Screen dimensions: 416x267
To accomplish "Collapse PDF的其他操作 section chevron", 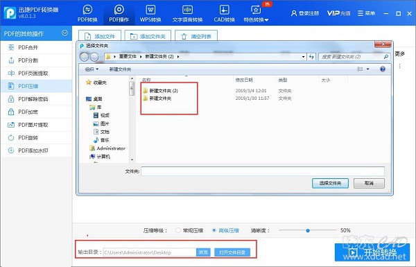I will [64, 33].
